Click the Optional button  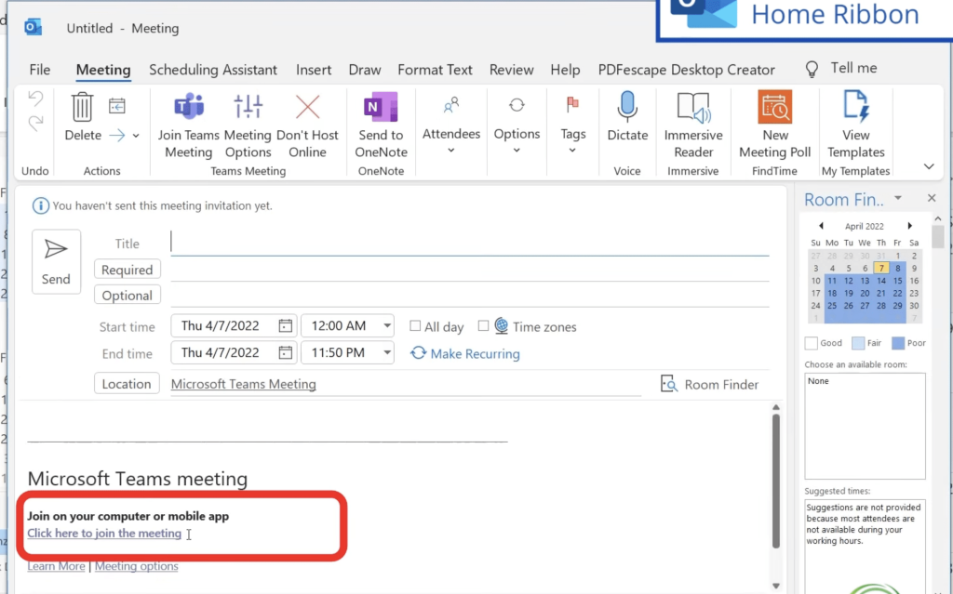[127, 296]
